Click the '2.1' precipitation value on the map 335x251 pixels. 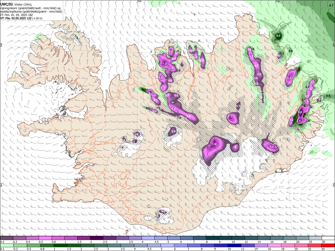(230, 116)
